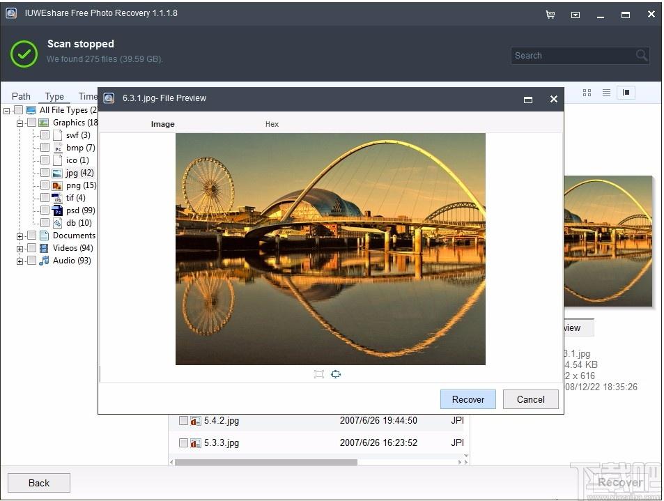
Task: Click the file list right scroll arrow
Action: click(x=466, y=462)
